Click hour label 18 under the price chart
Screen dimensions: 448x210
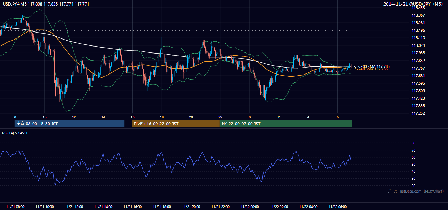162,117
